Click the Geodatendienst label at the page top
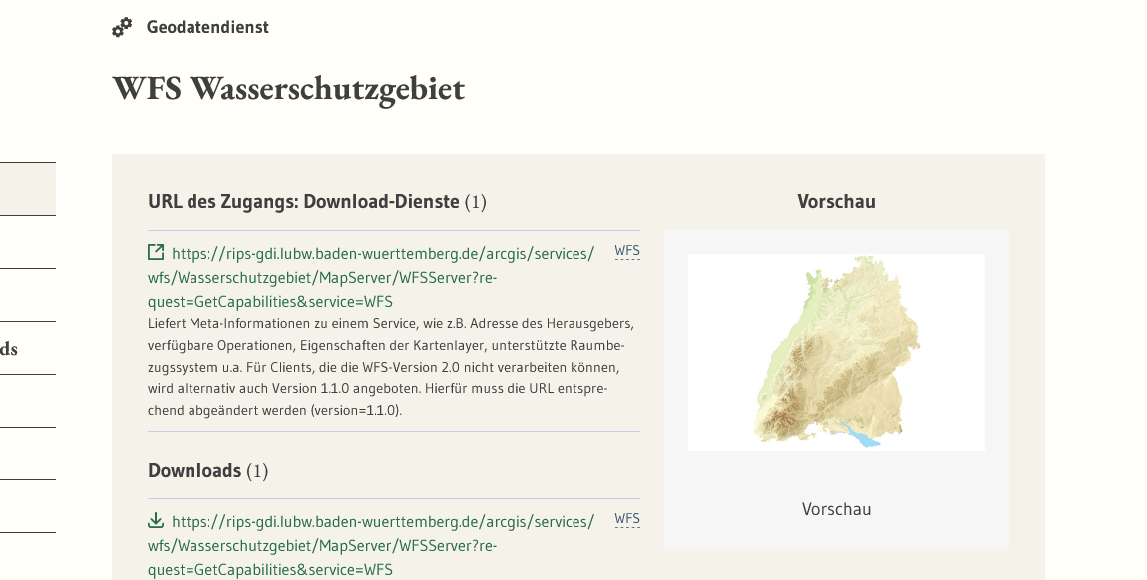This screenshot has width=1147, height=580. [x=207, y=27]
